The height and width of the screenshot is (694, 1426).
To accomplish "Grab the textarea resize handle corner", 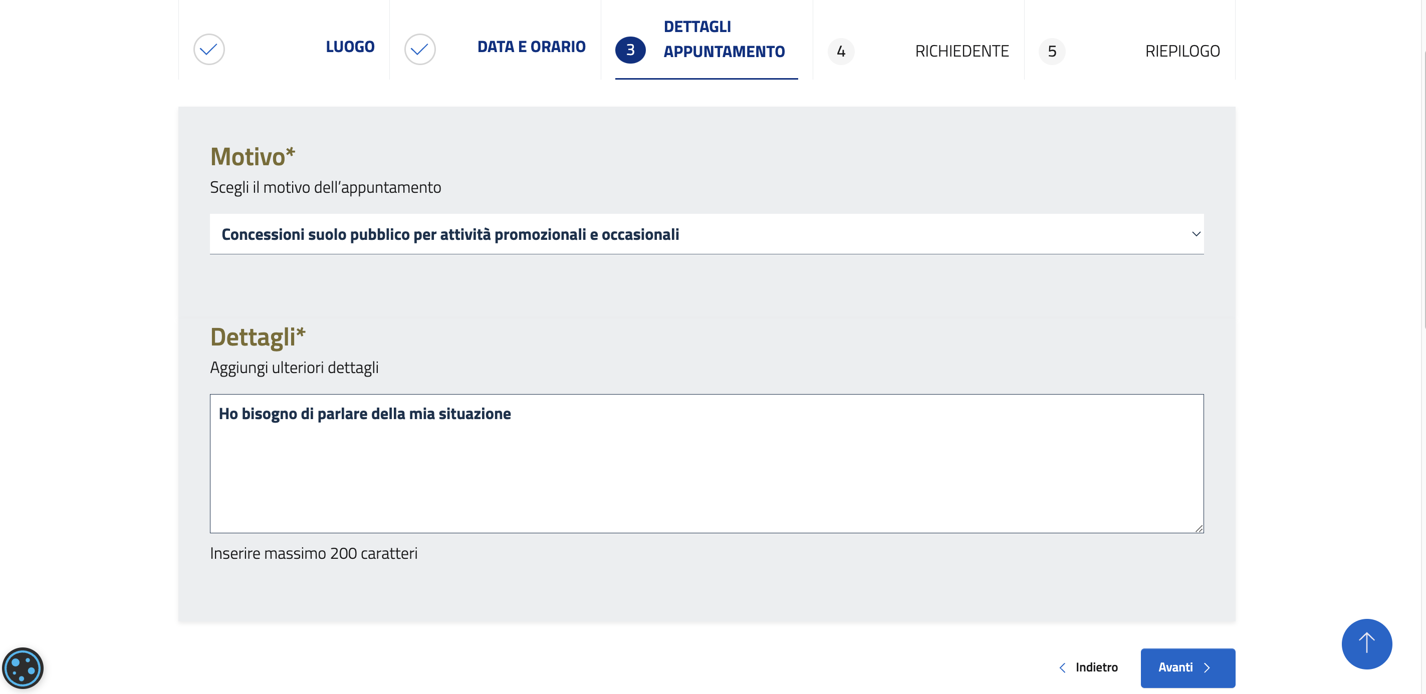I will pyautogui.click(x=1199, y=529).
